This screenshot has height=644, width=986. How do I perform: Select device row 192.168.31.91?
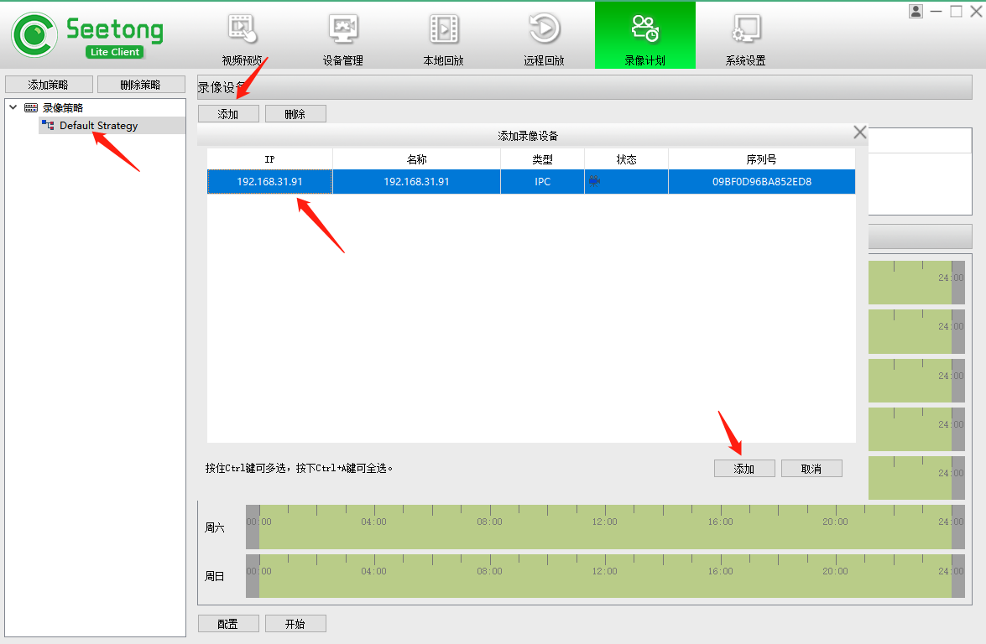(x=269, y=182)
